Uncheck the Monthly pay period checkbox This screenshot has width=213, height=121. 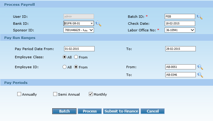coord(91,94)
